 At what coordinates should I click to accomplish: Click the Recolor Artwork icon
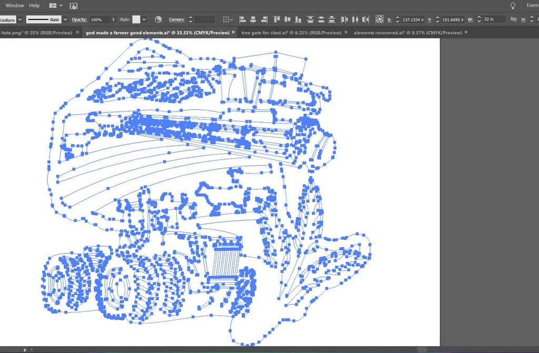(158, 19)
